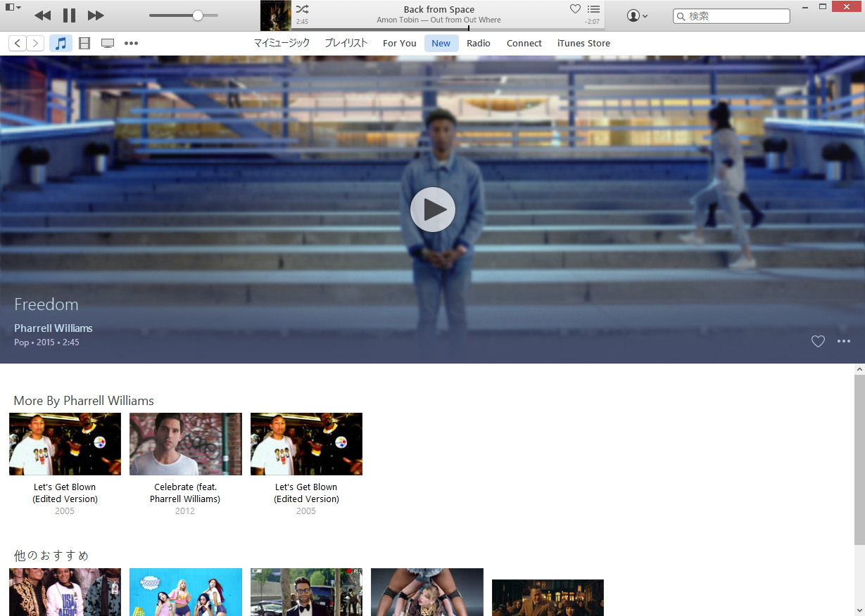Rewind to the previous track
865x616 pixels.
[42, 15]
